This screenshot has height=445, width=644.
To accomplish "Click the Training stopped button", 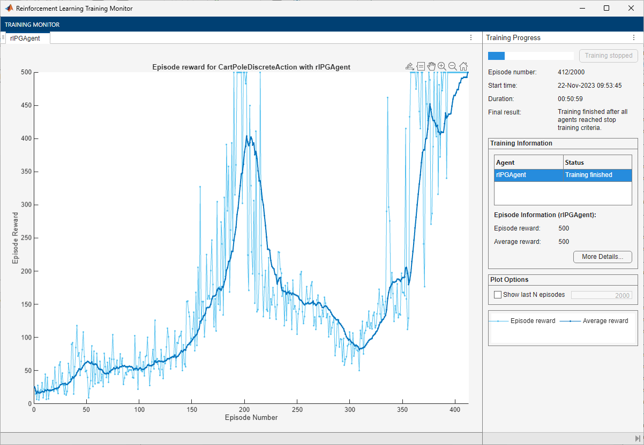I will tap(608, 56).
